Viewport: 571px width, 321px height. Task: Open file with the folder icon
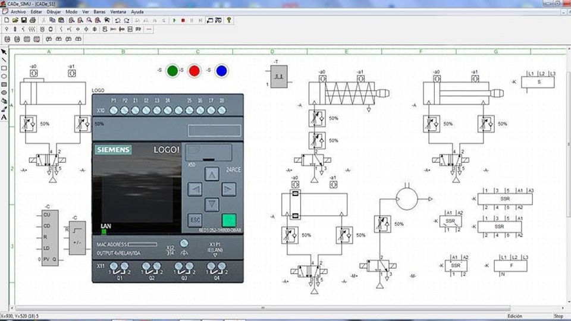click(15, 20)
